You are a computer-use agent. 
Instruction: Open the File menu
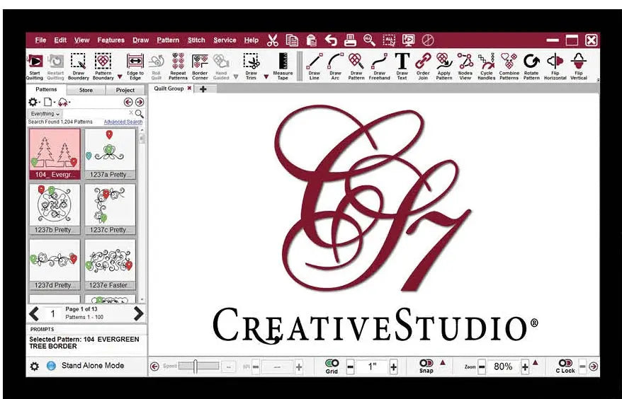40,40
